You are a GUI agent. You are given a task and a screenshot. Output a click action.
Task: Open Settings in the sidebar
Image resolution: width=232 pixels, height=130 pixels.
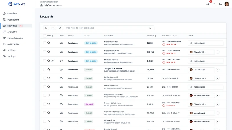coord(11,56)
